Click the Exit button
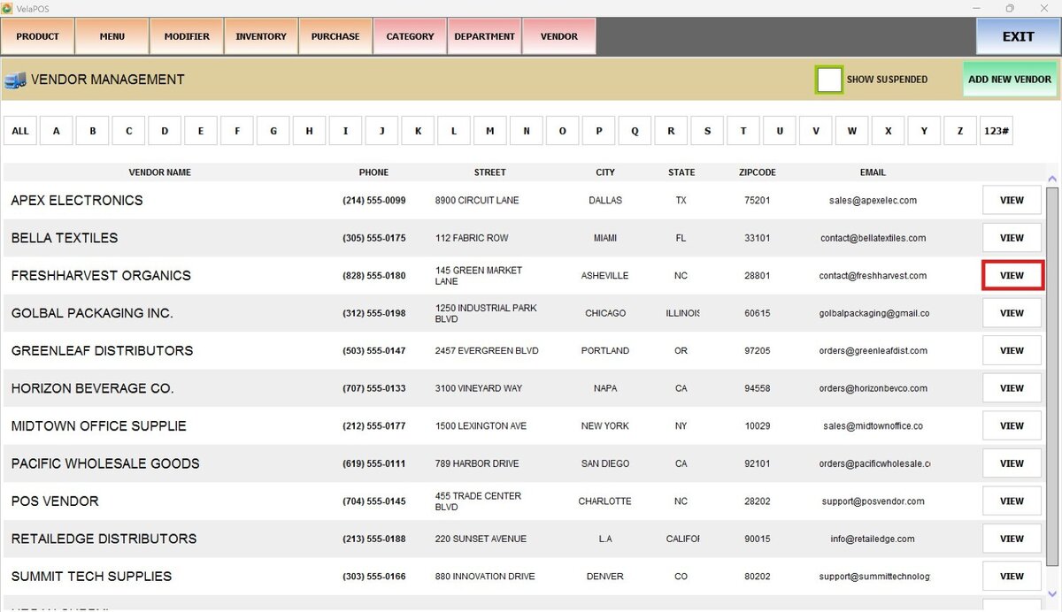The image size is (1062, 612). click(x=1018, y=36)
